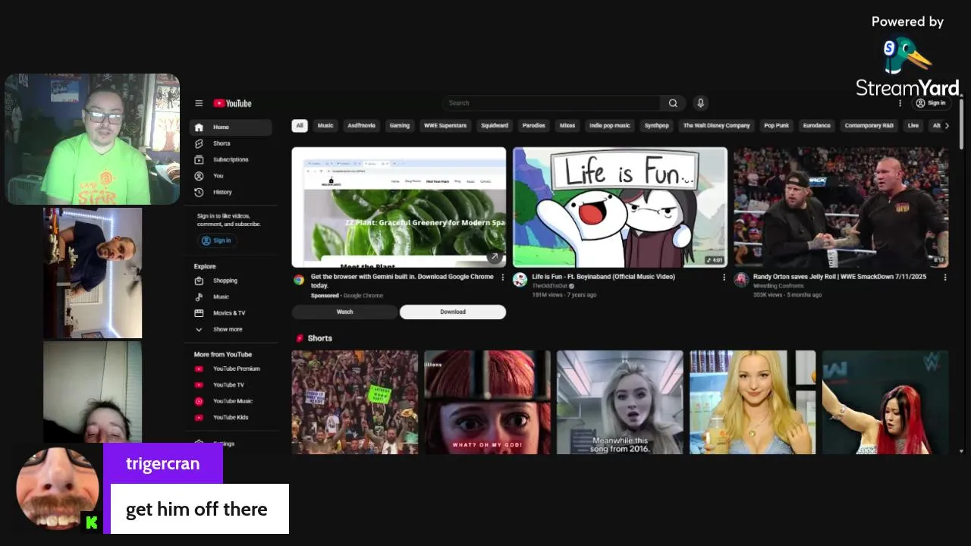
Task: Click the Watch button on ad
Action: [344, 312]
